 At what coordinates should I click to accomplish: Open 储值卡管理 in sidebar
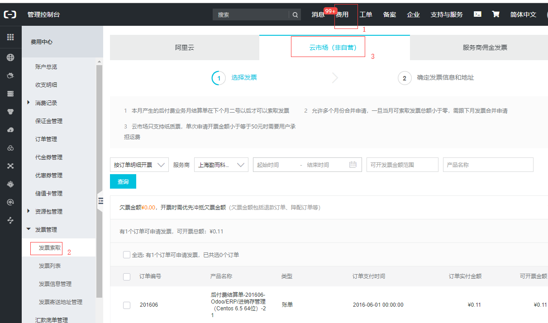[49, 193]
